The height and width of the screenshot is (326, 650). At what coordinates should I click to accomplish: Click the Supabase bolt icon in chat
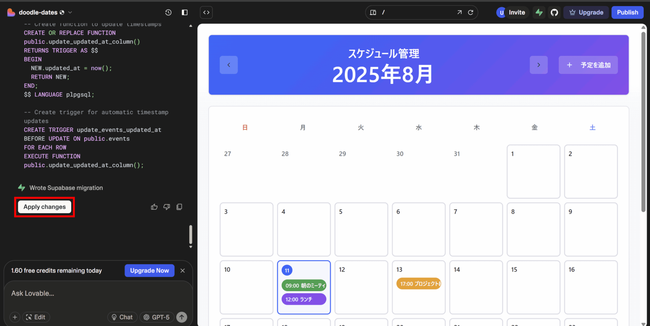point(22,188)
